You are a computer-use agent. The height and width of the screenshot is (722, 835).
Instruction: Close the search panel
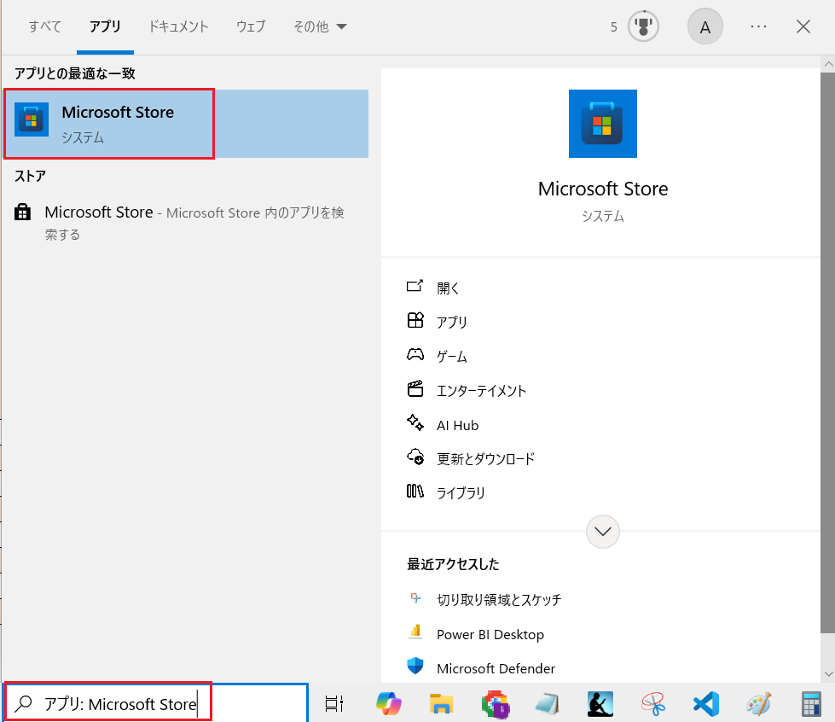click(x=803, y=26)
